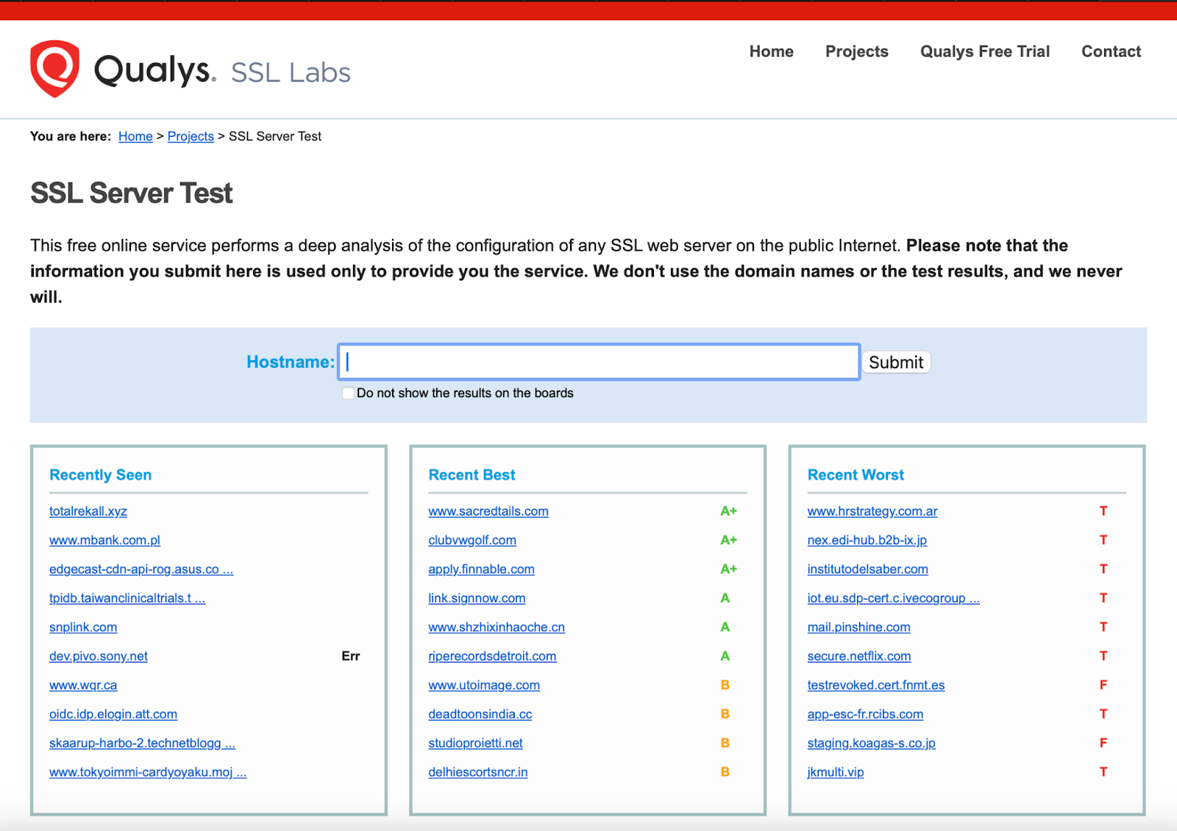Click the Qualys shield logo
1177x831 pixels.
tap(54, 68)
